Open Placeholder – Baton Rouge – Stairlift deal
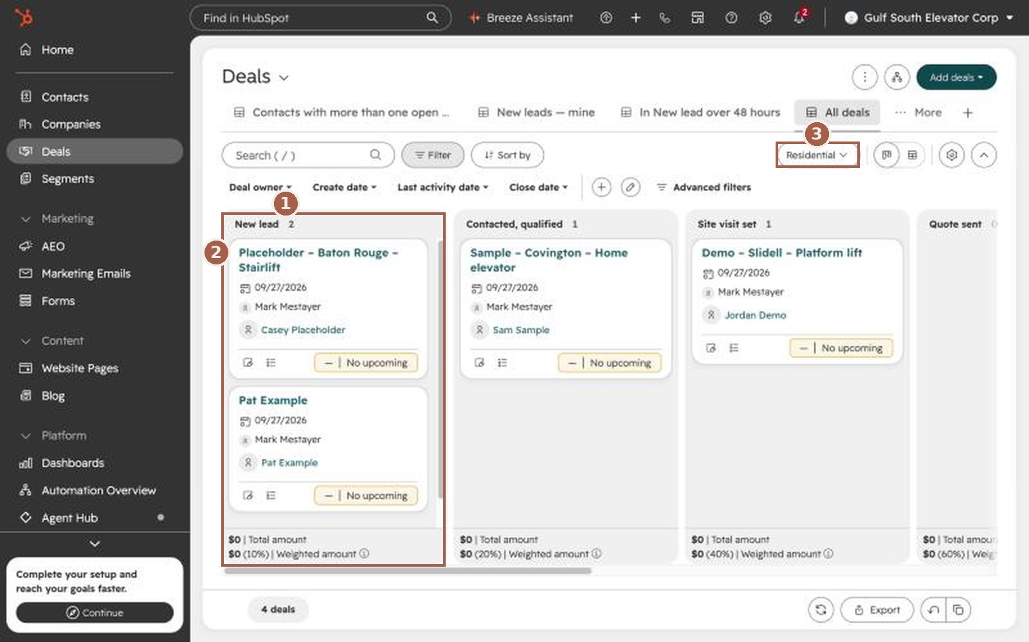This screenshot has height=642, width=1029. click(318, 260)
